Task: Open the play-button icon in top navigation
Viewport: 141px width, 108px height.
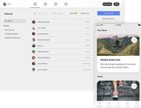Action: (45, 4)
